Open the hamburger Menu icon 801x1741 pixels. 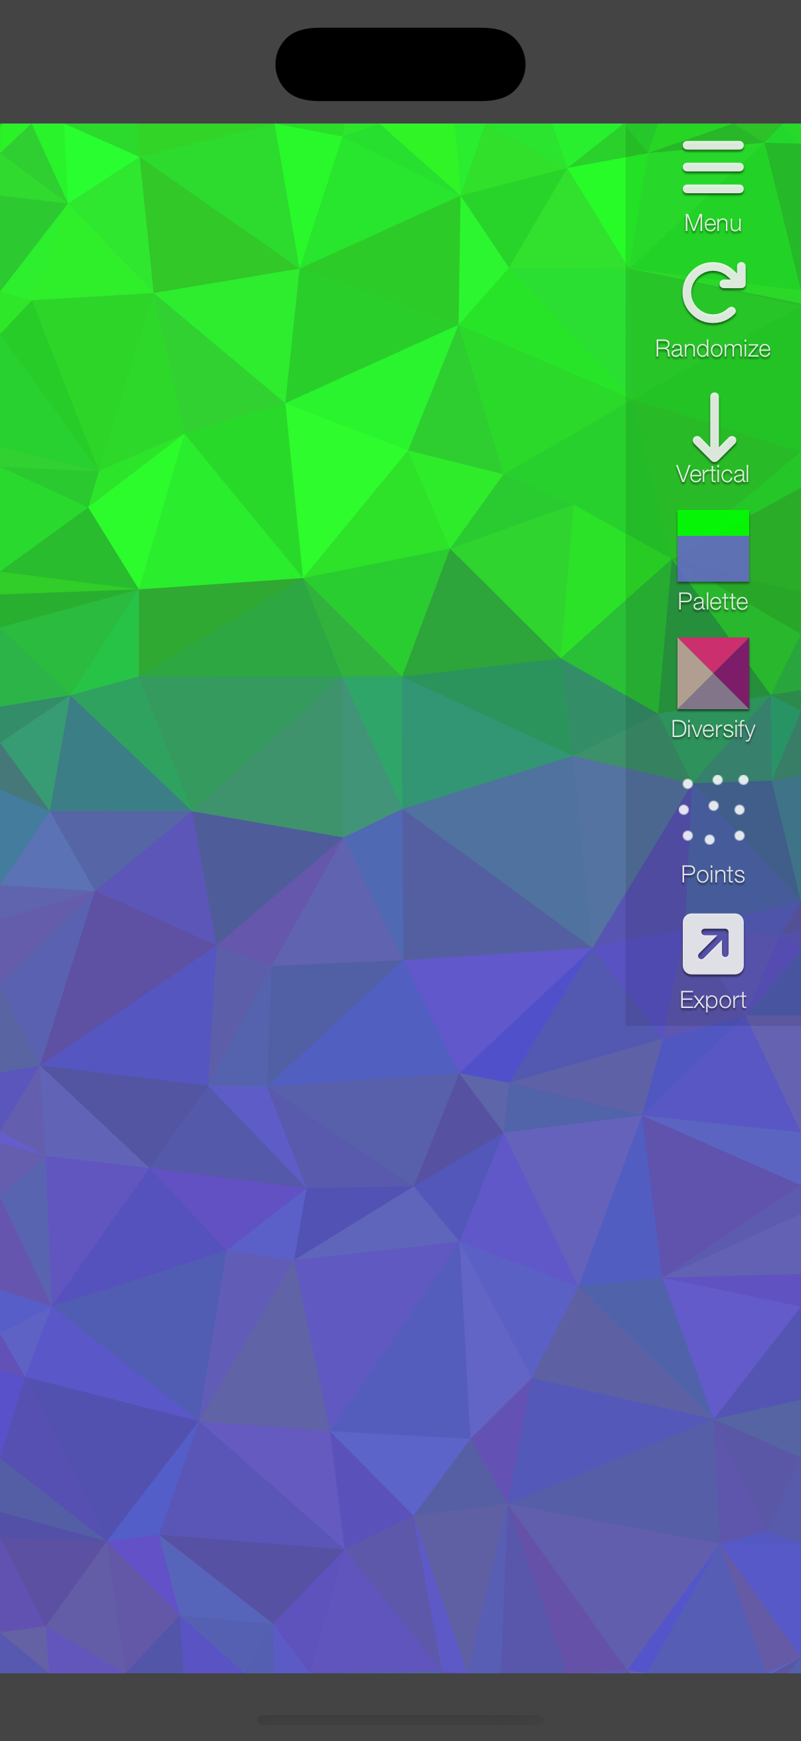click(x=713, y=167)
